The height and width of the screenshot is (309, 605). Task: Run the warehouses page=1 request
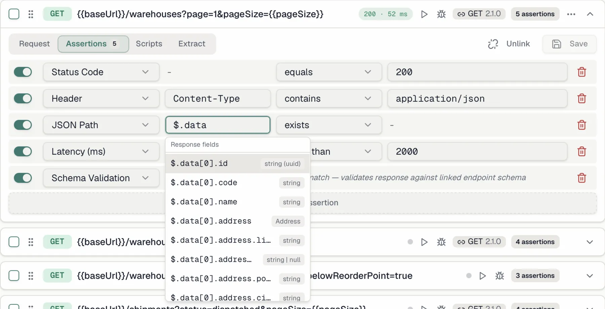click(424, 14)
